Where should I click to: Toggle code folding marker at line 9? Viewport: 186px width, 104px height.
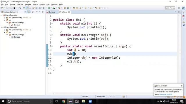(x=52, y=46)
